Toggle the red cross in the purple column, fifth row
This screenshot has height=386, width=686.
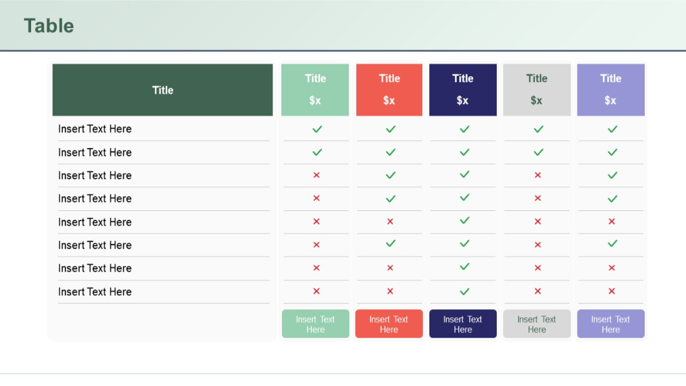point(610,222)
